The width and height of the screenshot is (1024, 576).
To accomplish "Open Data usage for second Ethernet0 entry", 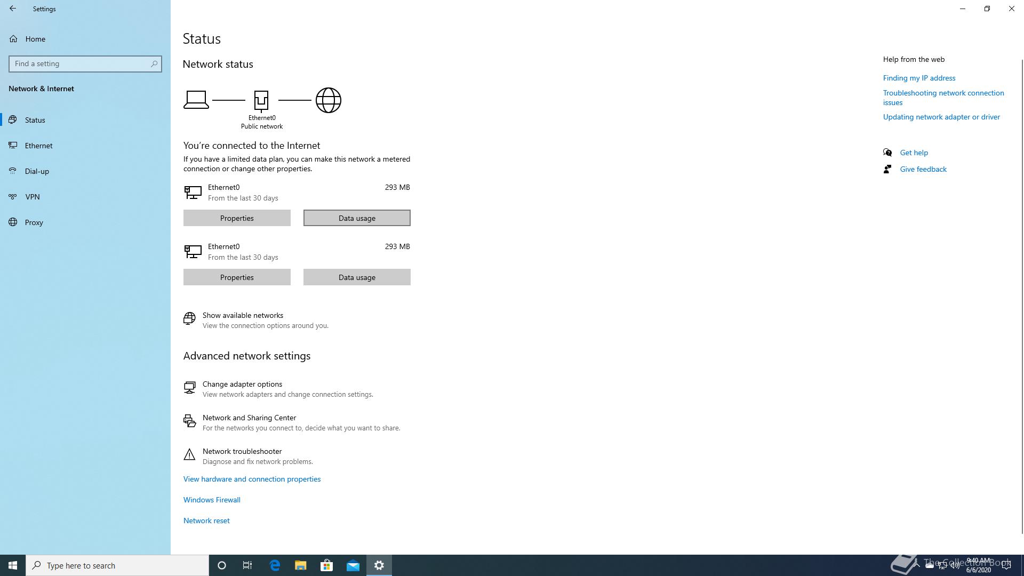I will [357, 277].
